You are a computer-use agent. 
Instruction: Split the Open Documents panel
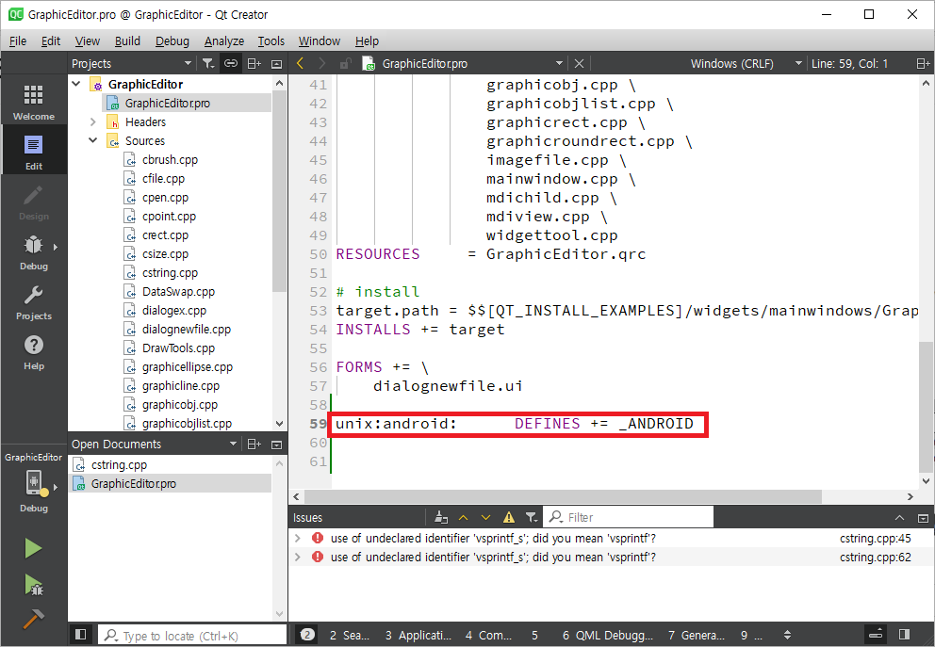coord(254,444)
